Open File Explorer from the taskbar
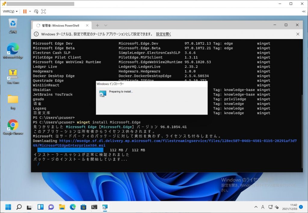308x213 pixels. pos(62,207)
